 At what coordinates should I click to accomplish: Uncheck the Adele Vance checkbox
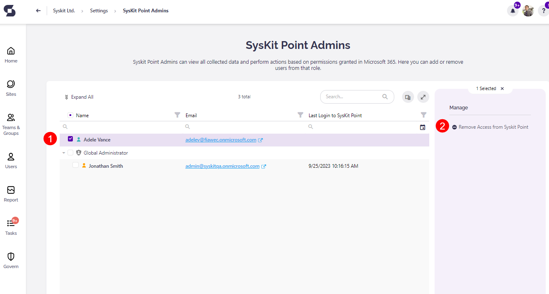(x=70, y=139)
